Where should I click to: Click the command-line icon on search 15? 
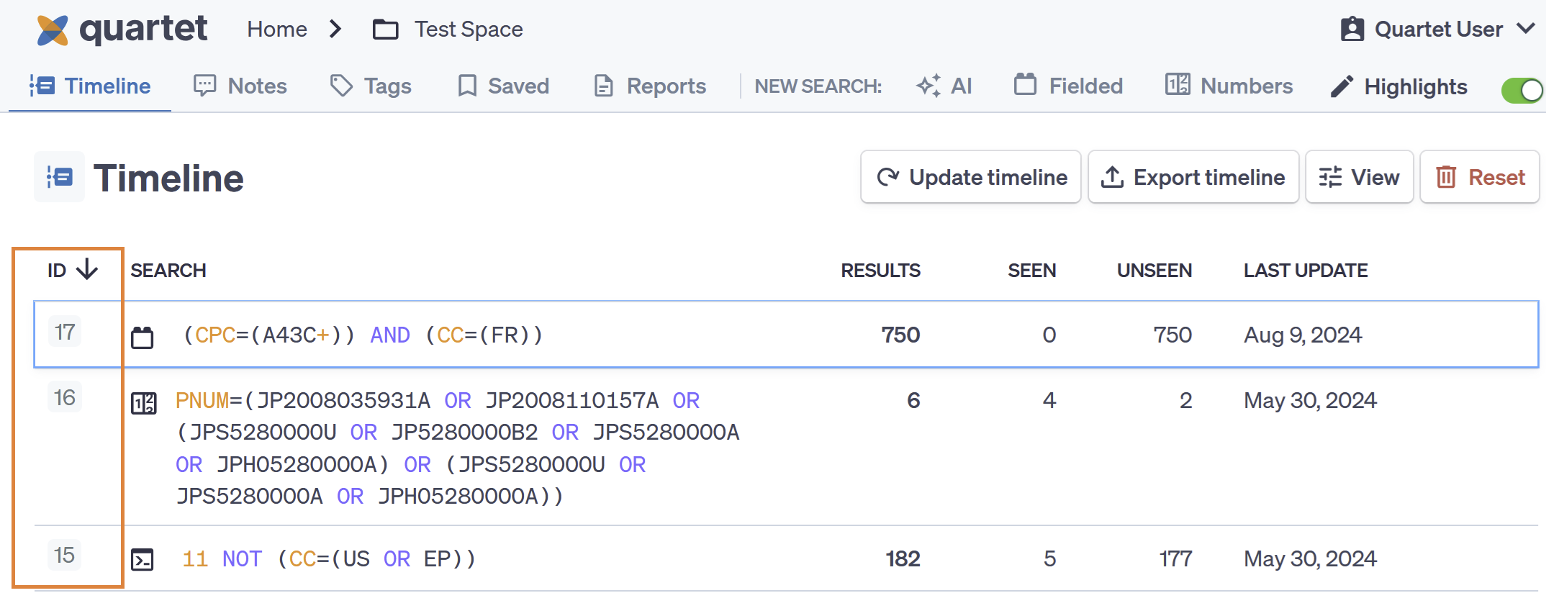click(143, 559)
